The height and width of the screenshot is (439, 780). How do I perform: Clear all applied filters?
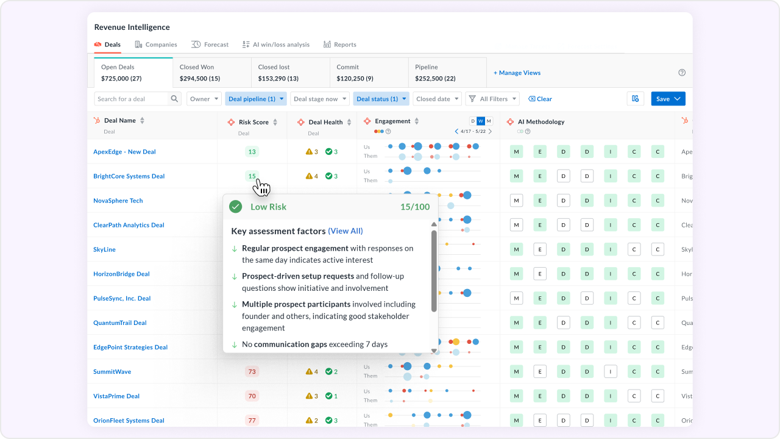click(x=540, y=99)
